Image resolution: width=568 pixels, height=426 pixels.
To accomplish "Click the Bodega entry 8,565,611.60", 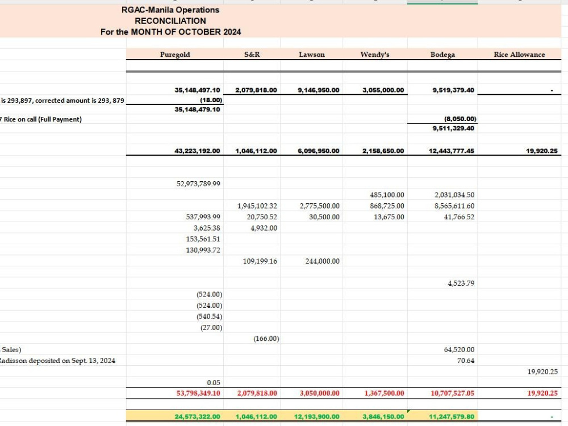I will 454,206.
